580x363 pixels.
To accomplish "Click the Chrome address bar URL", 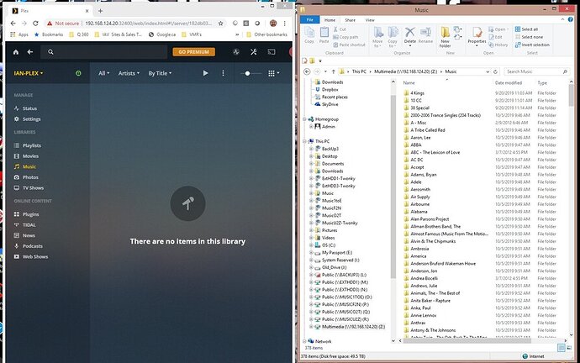I will point(148,24).
